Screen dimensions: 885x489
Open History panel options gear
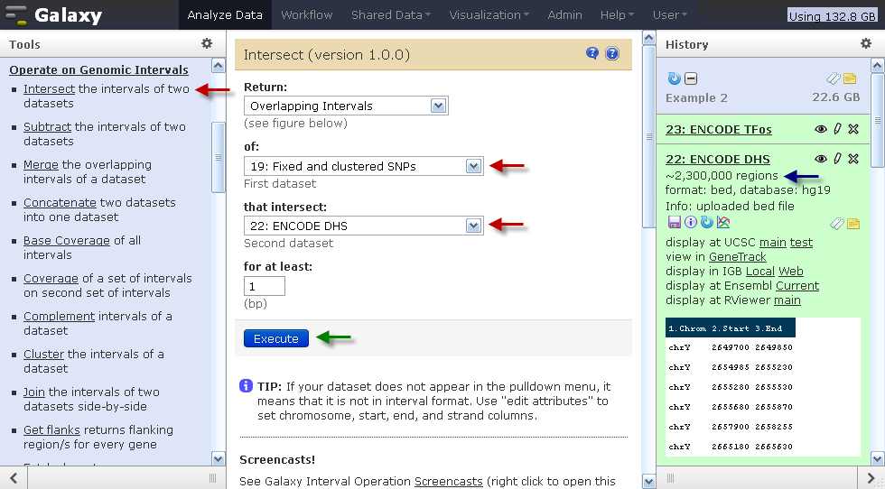(x=866, y=43)
